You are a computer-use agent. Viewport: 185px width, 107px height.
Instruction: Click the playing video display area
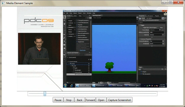tap(92, 49)
